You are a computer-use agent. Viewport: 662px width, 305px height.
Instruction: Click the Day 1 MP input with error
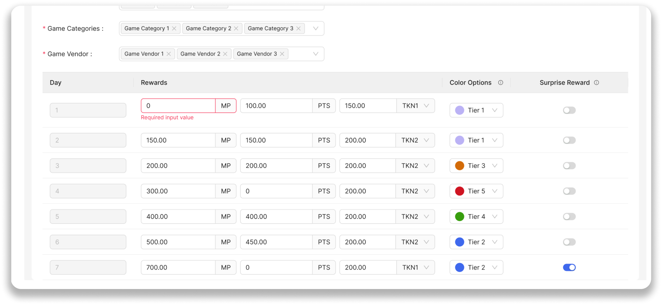click(x=178, y=106)
